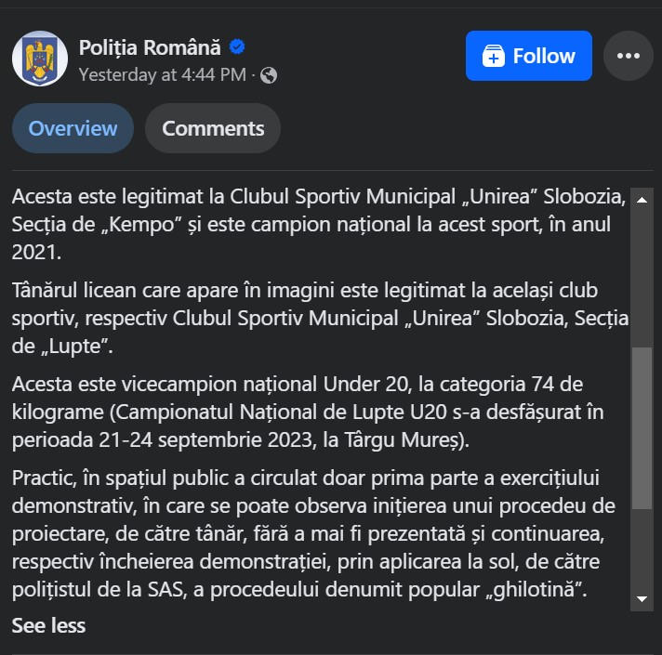Open the Poliția Română page name link
Viewport: 662px width, 655px height.
coord(150,47)
